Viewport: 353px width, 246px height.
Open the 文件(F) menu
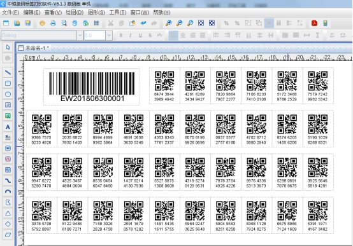pos(10,13)
